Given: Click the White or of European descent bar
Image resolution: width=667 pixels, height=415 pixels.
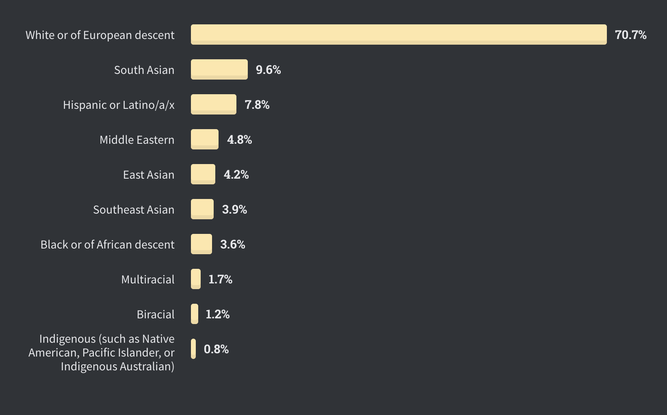Looking at the screenshot, I should (399, 35).
